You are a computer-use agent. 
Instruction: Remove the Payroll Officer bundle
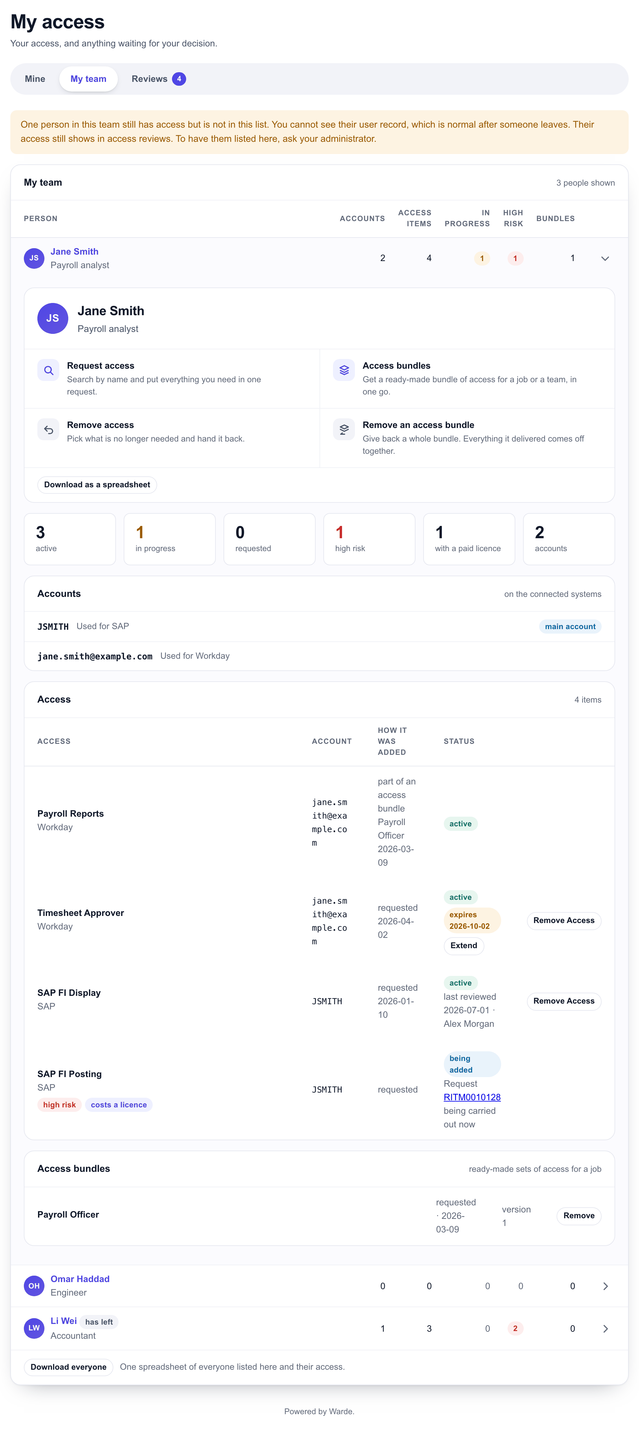point(578,1216)
